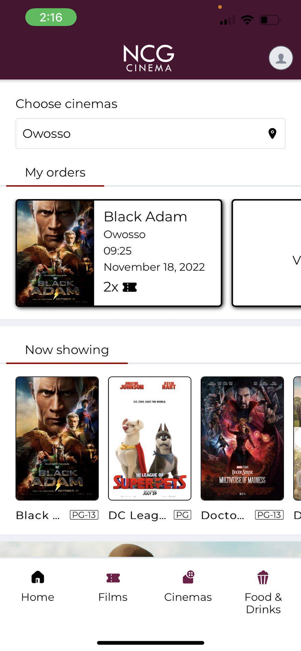Open the partially visible second order card
Screen dimensions: 301x651
pos(266,253)
